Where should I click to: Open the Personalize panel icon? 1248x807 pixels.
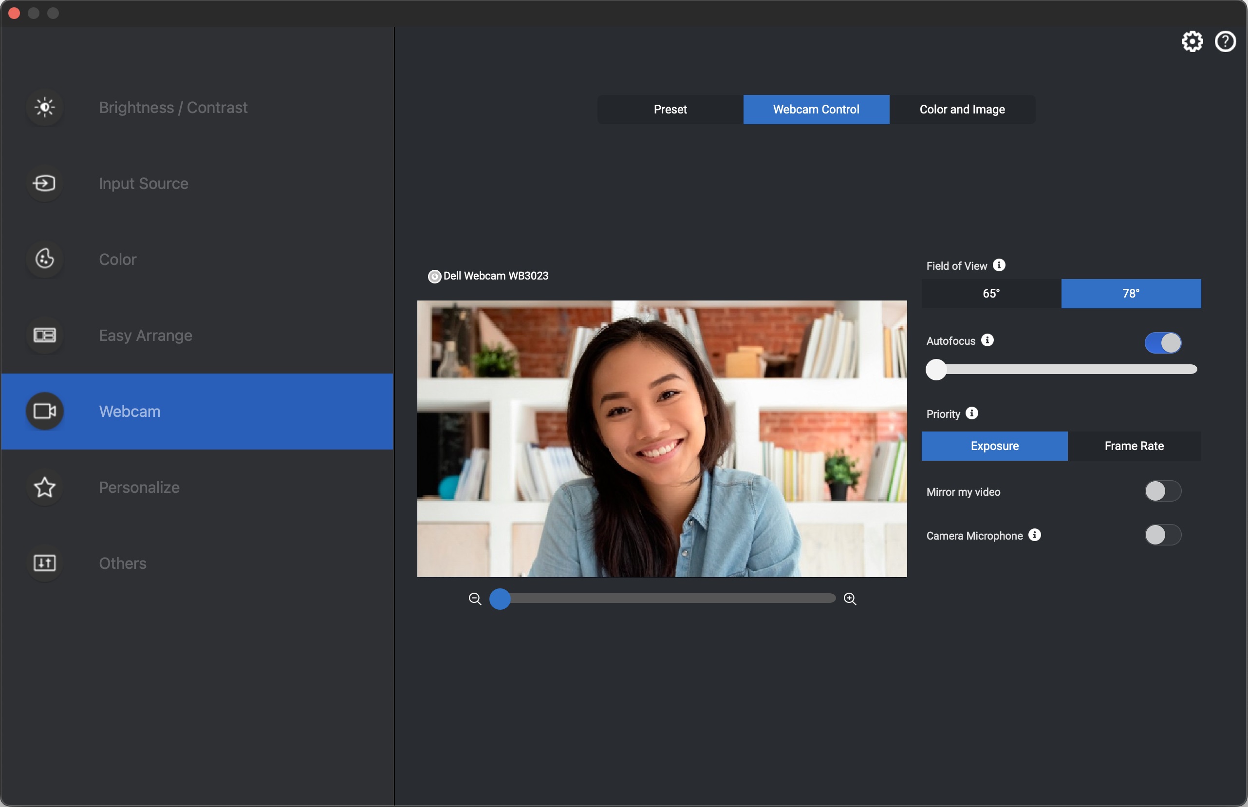45,485
